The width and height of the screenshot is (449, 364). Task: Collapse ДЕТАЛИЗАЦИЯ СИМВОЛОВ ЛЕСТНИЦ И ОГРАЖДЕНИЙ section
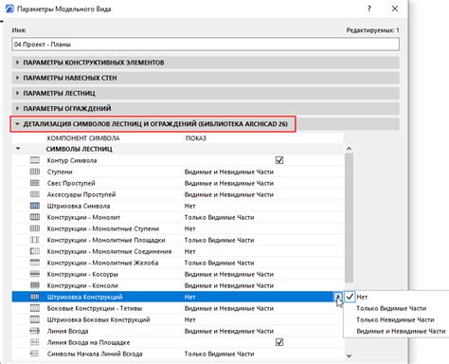(153, 124)
